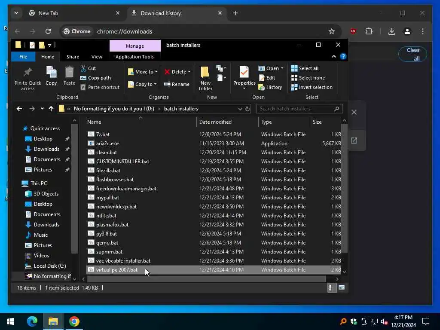Open Application Tools tab

[134, 57]
